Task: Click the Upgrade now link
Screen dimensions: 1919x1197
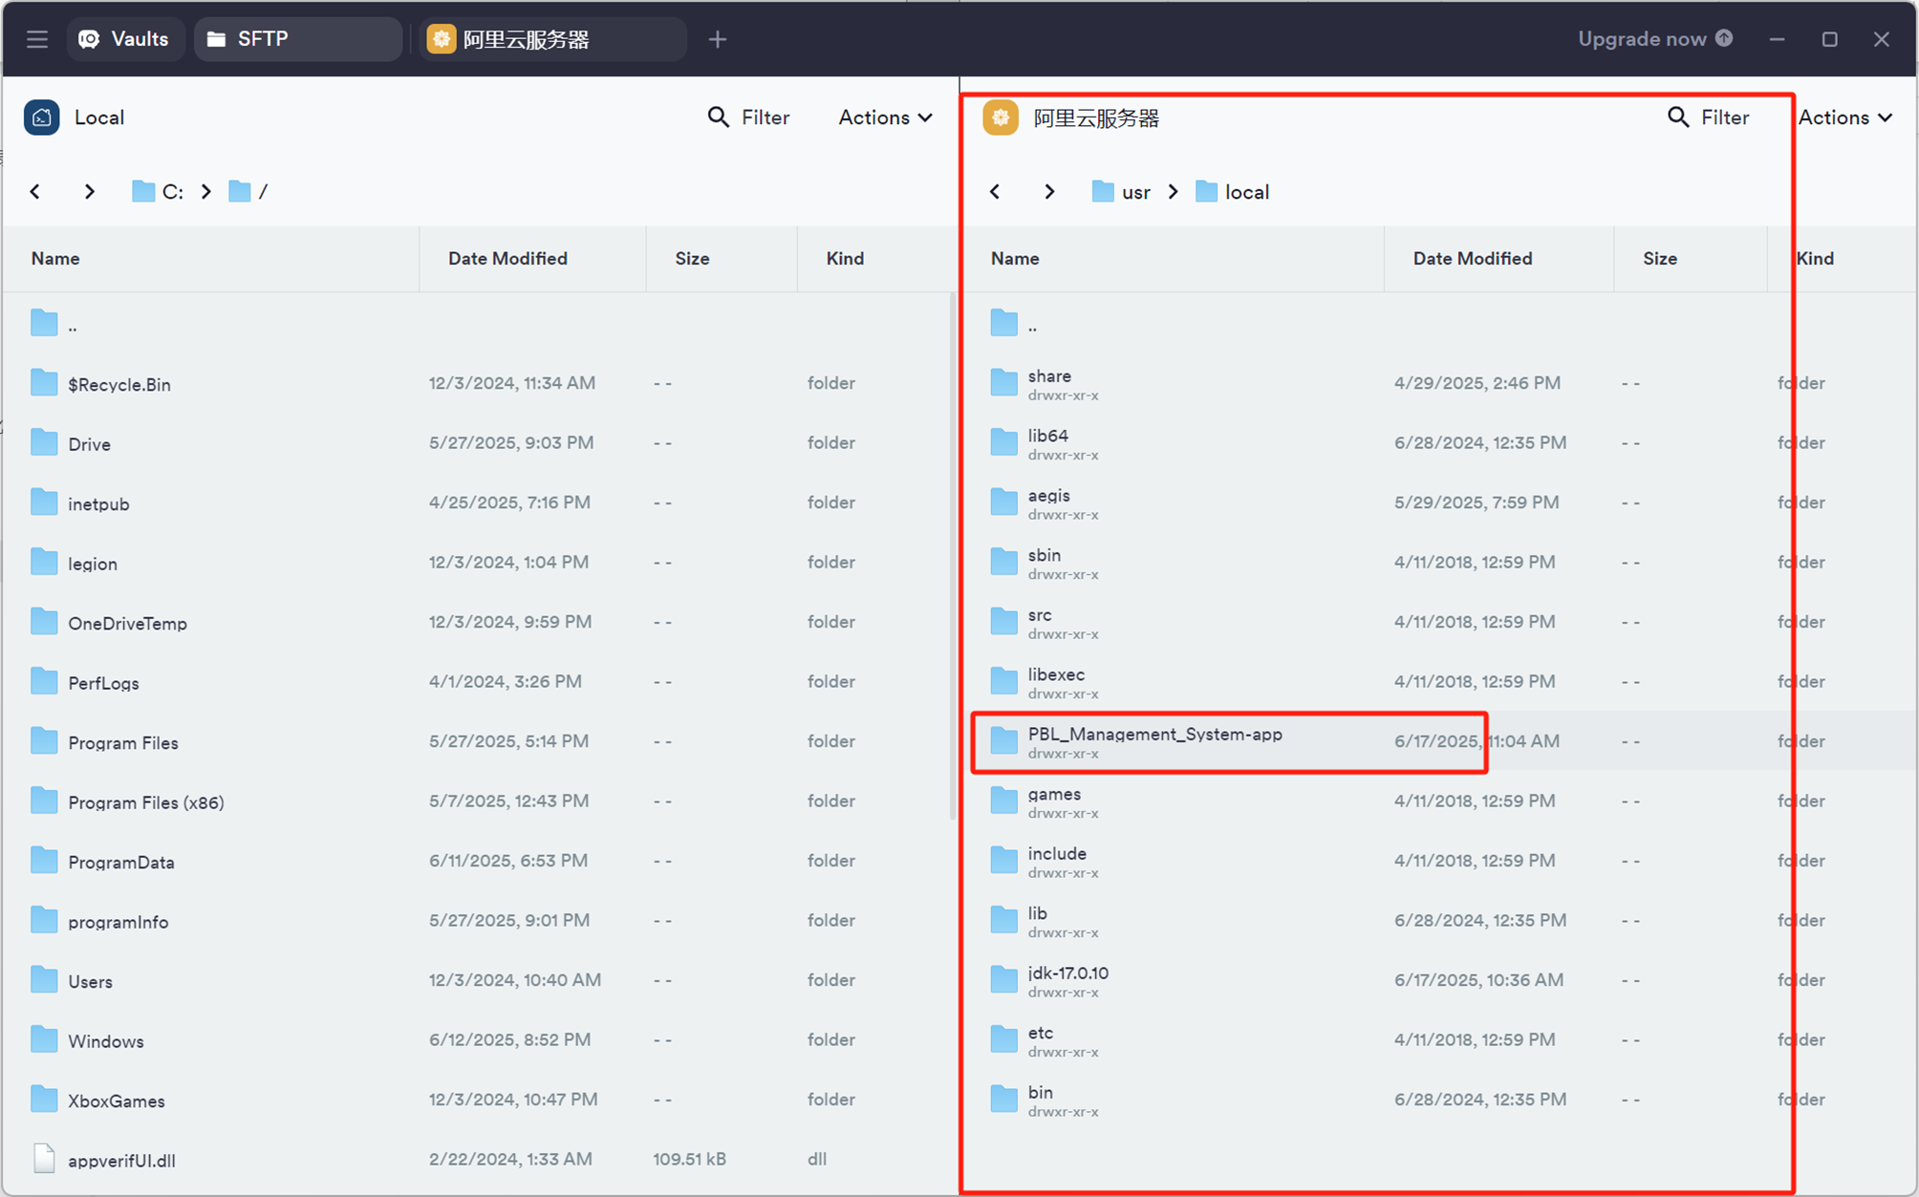Action: click(1641, 39)
